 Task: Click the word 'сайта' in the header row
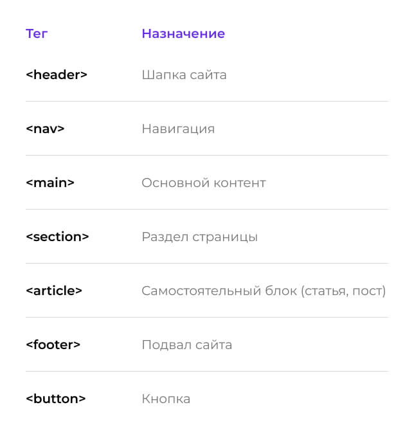point(208,75)
